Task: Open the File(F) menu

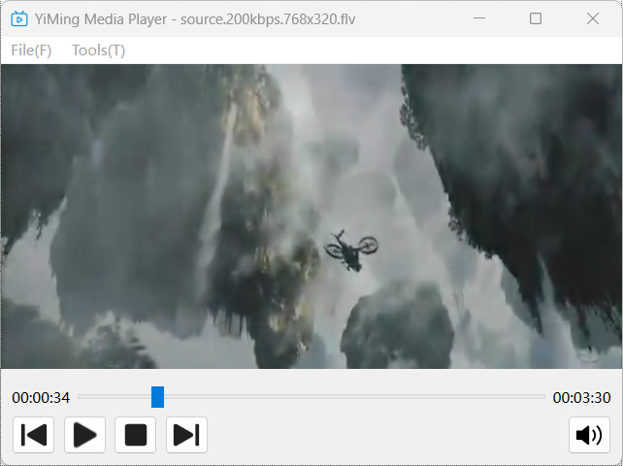Action: click(31, 50)
